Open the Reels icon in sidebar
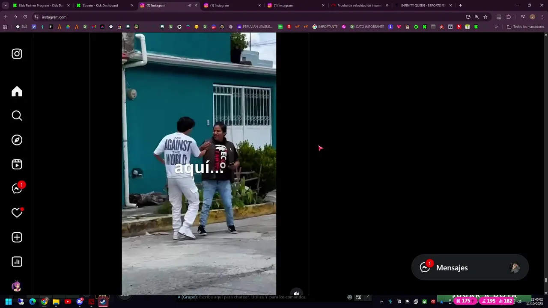The width and height of the screenshot is (548, 308). (x=17, y=164)
